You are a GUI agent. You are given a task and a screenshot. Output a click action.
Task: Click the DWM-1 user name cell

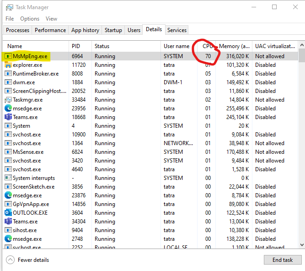173,82
